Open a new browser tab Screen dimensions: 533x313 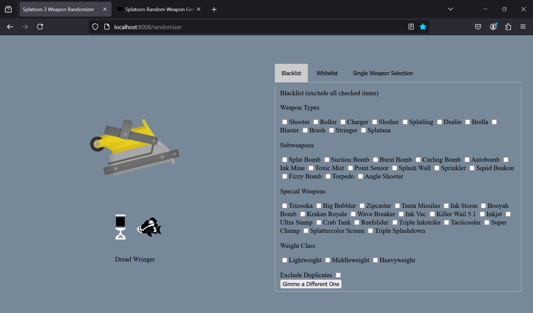pos(214,9)
